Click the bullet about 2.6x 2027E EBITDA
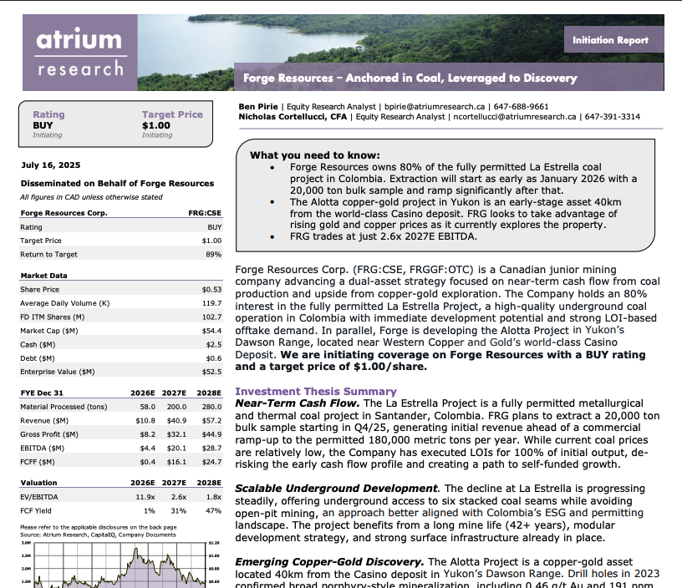The image size is (682, 588). (384, 236)
